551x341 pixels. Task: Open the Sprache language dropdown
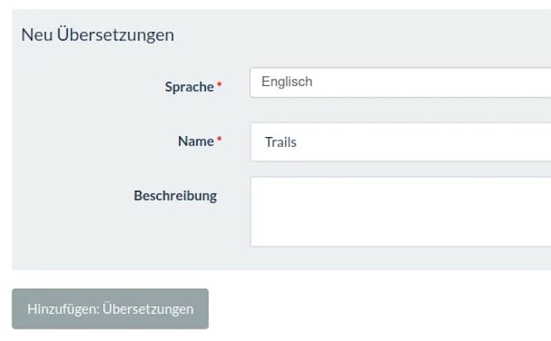click(400, 83)
